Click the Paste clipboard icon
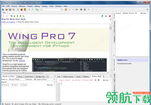The width and height of the screenshot is (151, 105). click(25, 10)
